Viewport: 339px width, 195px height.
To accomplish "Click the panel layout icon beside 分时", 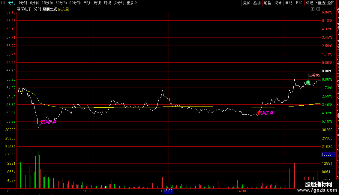I will pos(3,3).
